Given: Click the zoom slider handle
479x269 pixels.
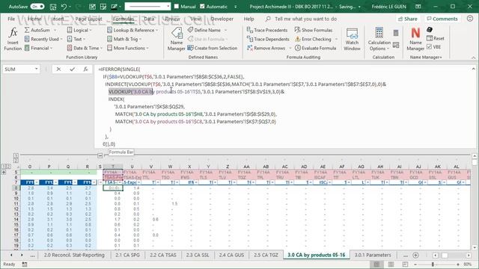Looking at the screenshot, I should 433,264.
